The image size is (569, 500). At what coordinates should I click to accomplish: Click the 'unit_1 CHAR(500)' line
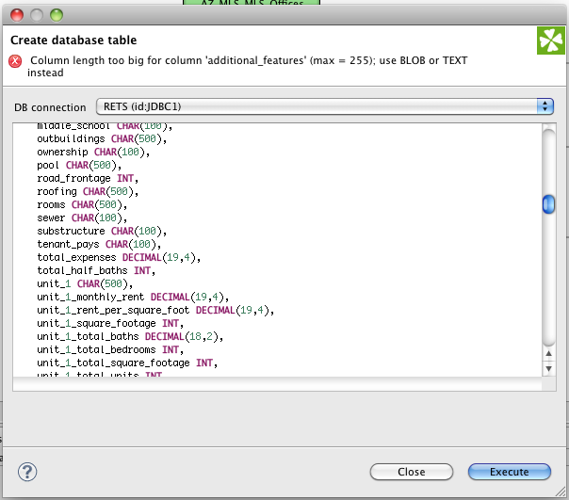[x=85, y=283]
